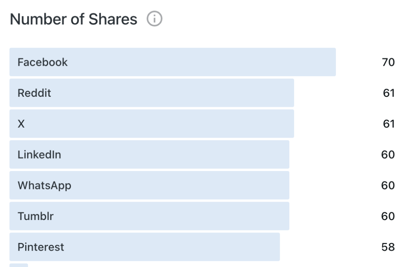The height and width of the screenshot is (267, 410).
Task: Click the Reddit share count of 61
Action: (x=388, y=93)
